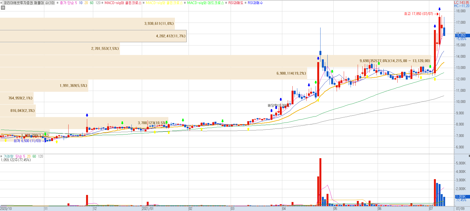The height and width of the screenshot is (211, 470).
Task: Click the blue 1,059K volume axis tag
Action: coord(462,197)
